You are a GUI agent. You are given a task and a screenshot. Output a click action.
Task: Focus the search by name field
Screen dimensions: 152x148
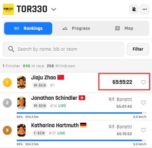[63, 49]
